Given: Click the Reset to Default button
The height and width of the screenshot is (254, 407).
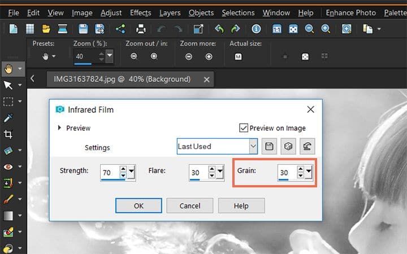Looking at the screenshot, I should 308,146.
